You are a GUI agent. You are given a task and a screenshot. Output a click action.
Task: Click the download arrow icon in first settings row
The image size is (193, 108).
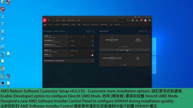point(80,37)
